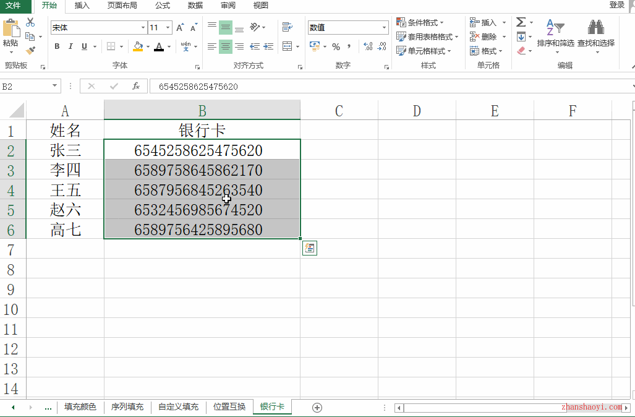This screenshot has width=635, height=417.
Task: Click the Fill down arrow icon
Action: (521, 37)
